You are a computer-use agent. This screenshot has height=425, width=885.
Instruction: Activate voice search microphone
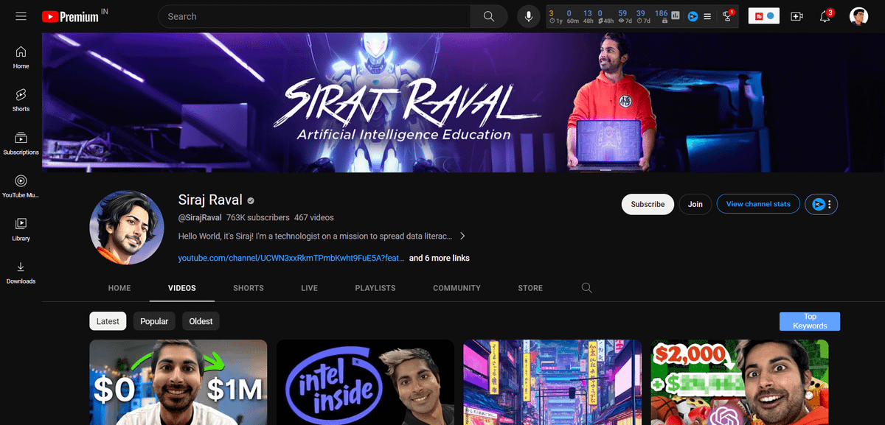[528, 16]
